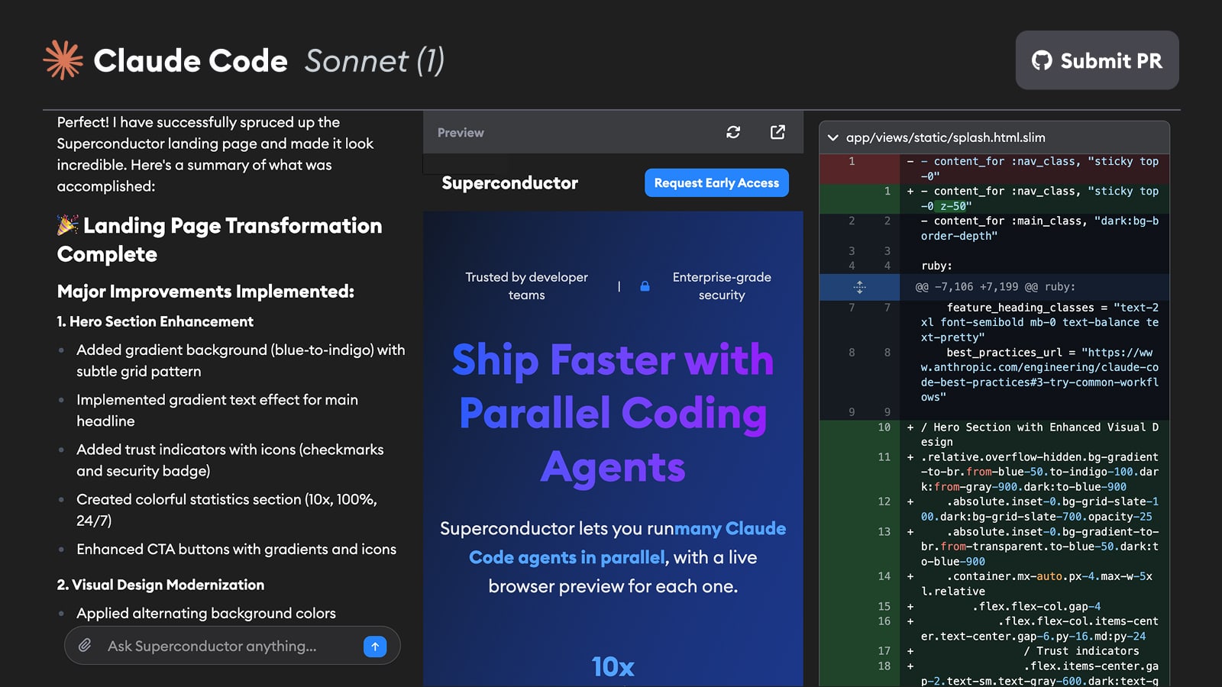Viewport: 1222px width, 687px height.
Task: Click the Submit PR button
Action: (1097, 60)
